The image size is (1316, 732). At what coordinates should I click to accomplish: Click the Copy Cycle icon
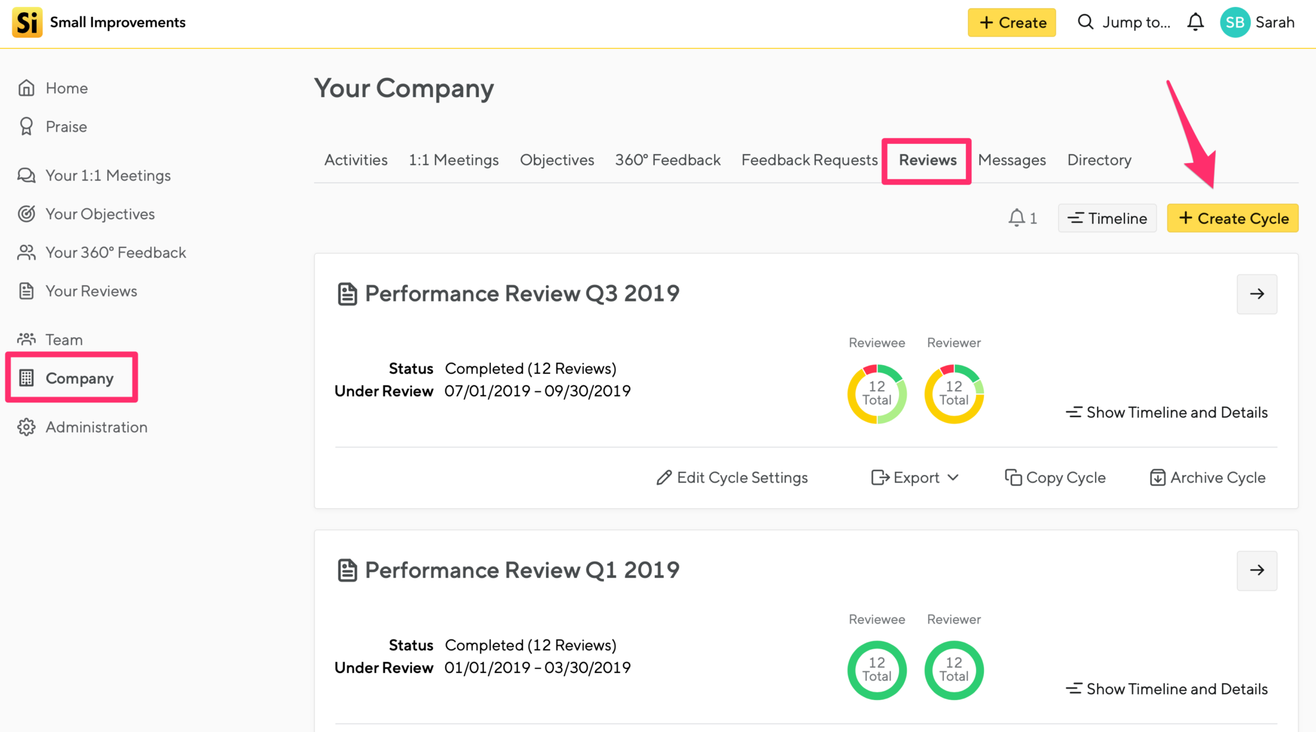point(1013,478)
